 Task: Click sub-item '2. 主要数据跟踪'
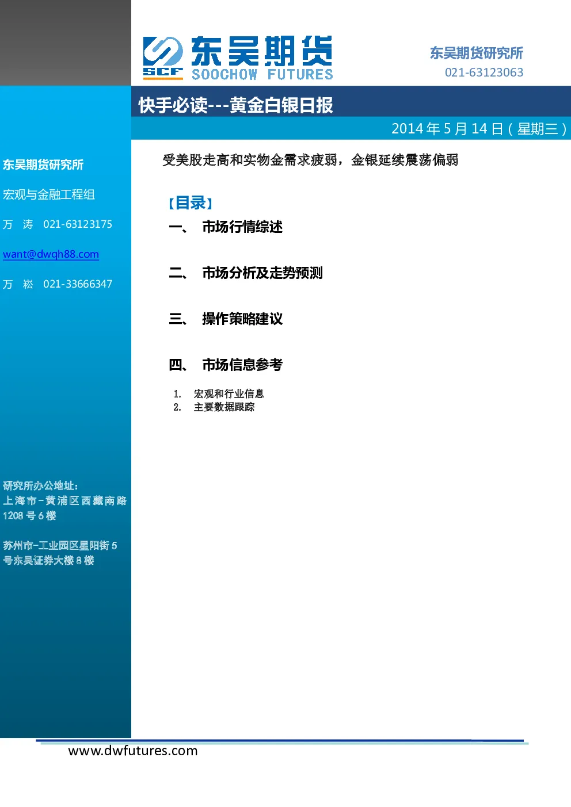click(214, 407)
